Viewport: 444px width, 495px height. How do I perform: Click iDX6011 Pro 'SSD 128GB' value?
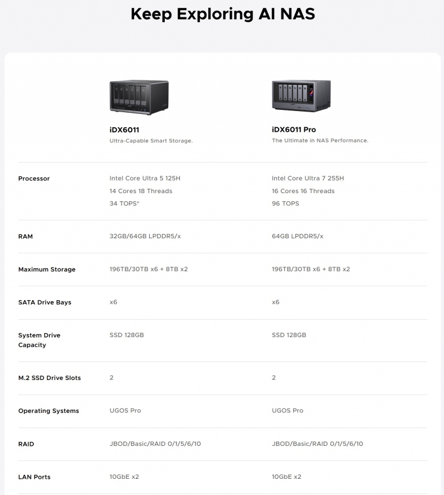pos(289,335)
